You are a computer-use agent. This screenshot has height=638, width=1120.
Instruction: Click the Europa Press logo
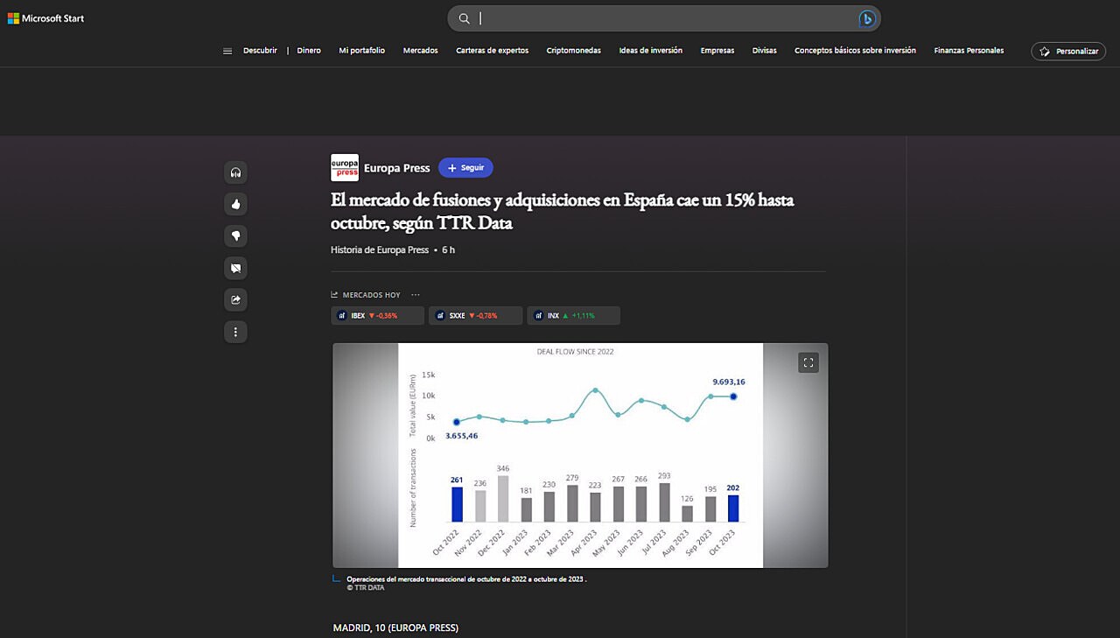click(x=345, y=167)
